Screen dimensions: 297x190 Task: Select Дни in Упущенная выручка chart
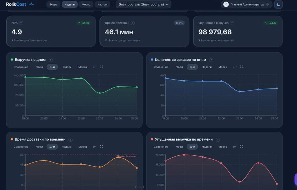click(x=192, y=147)
